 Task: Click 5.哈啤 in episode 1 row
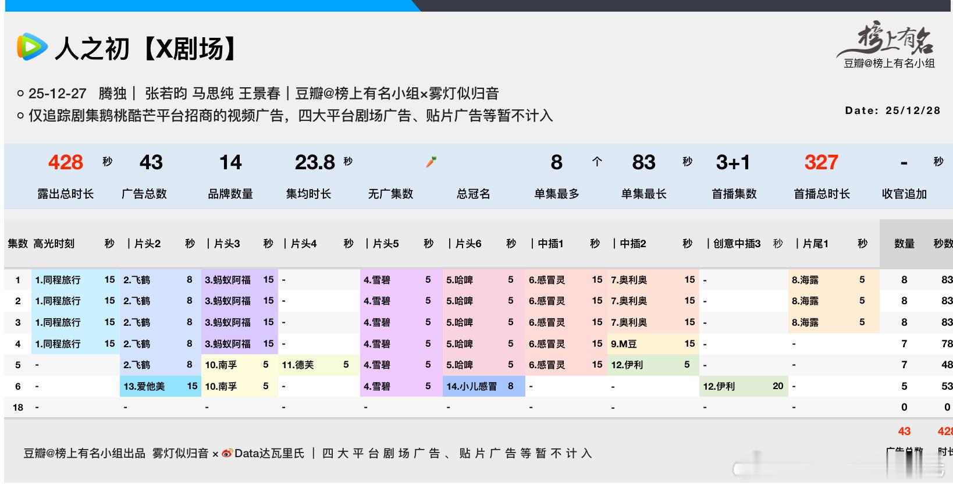460,280
